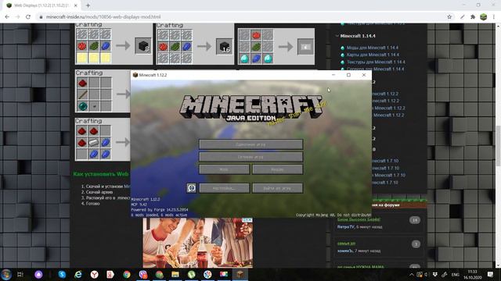Click the Singleplayer (Одиночная игра) button
The height and width of the screenshot is (281, 501).
pyautogui.click(x=250, y=144)
